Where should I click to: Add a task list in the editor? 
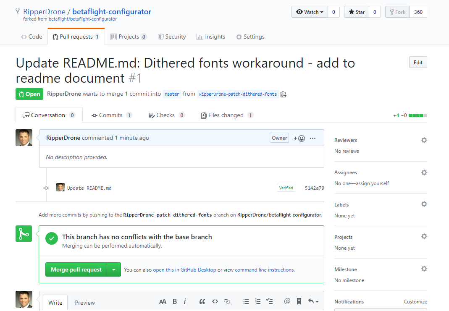270,301
